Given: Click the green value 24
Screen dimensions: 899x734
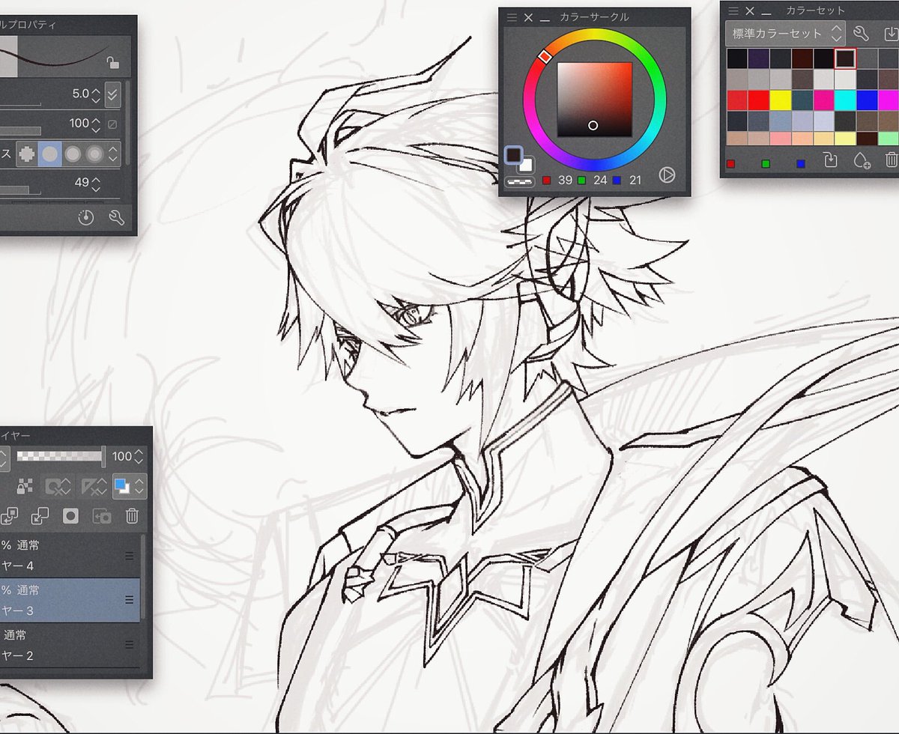Looking at the screenshot, I should click(x=600, y=180).
